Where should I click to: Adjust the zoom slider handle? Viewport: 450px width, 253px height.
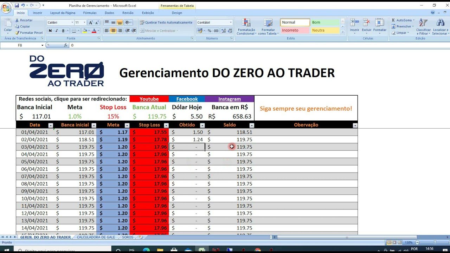coord(435,242)
